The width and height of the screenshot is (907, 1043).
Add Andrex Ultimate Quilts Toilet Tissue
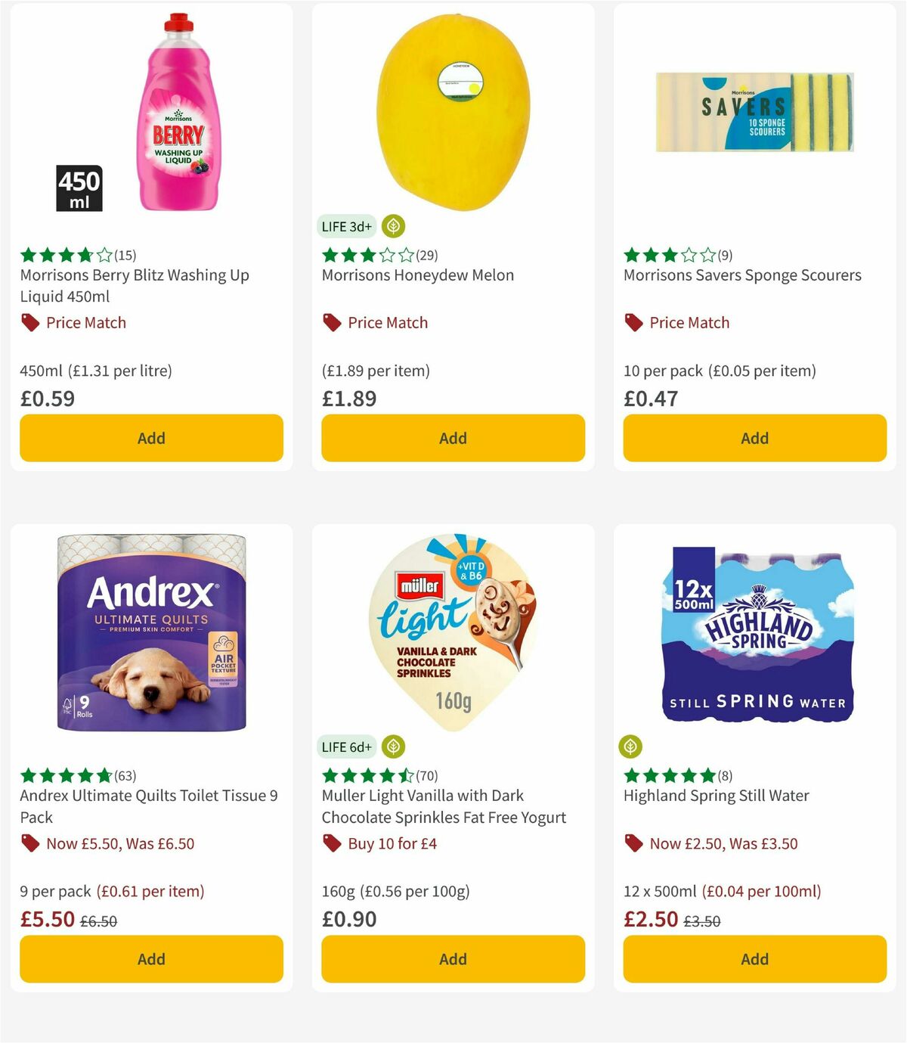(150, 958)
